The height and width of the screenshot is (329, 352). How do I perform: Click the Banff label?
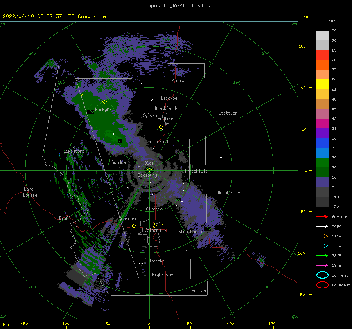[x=65, y=218]
